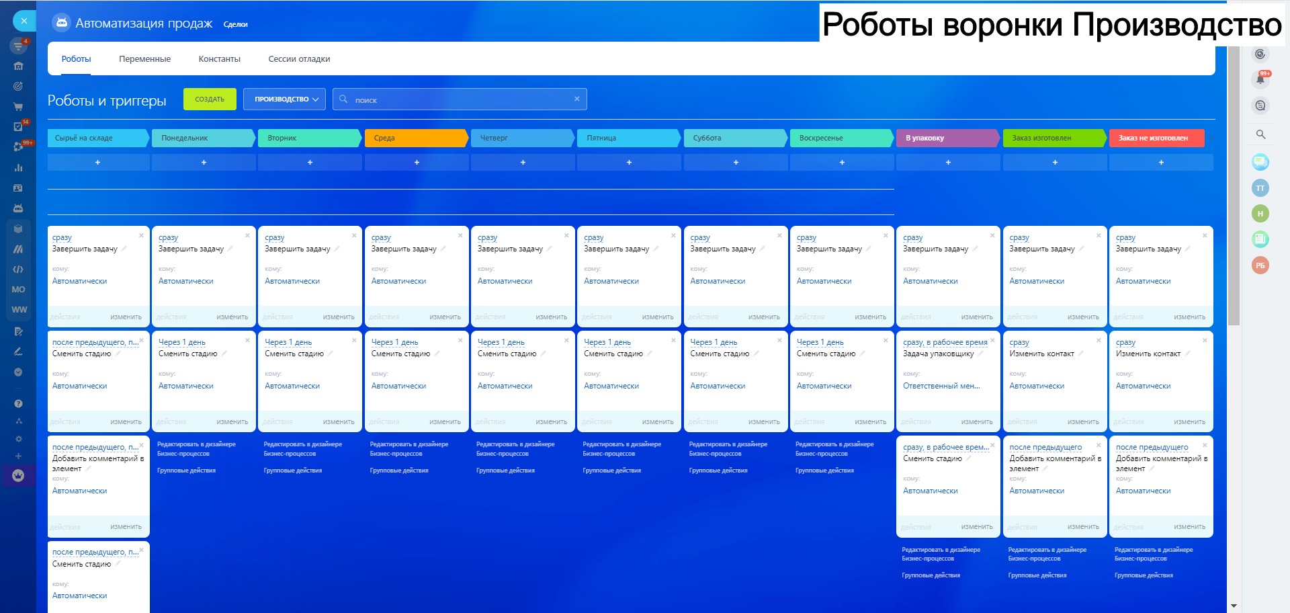Image resolution: width=1290 pixels, height=613 pixels.
Task: Add a robot under the В упаковку stage
Action: (948, 163)
